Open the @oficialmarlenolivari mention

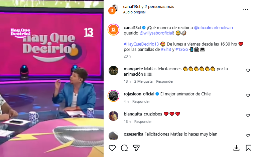(x=213, y=28)
